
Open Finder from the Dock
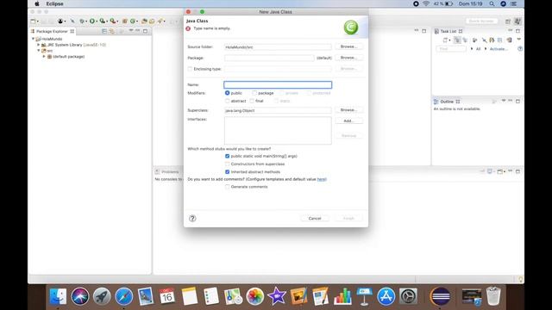pyautogui.click(x=58, y=296)
